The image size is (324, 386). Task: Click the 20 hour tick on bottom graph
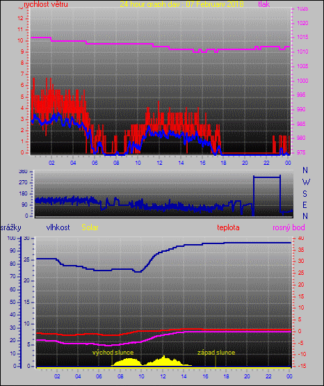tap(247, 377)
